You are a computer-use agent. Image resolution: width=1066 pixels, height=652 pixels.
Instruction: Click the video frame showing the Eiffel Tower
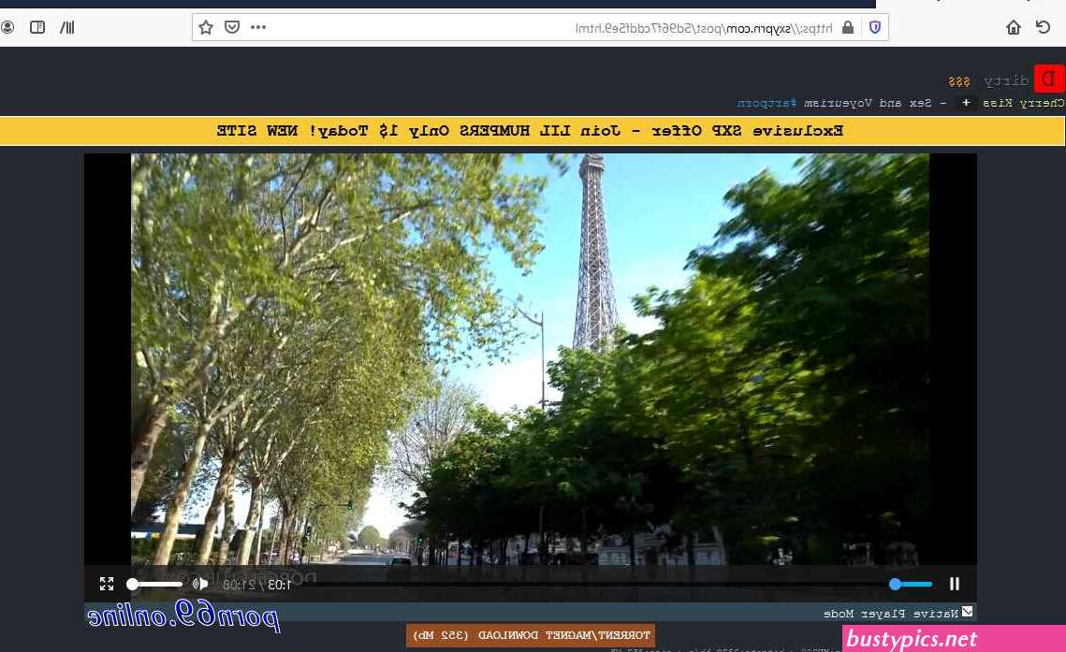(x=531, y=358)
